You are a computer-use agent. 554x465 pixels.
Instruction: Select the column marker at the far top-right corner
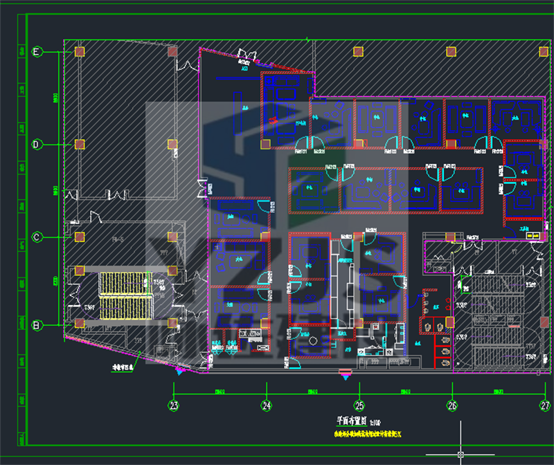tap(543, 51)
